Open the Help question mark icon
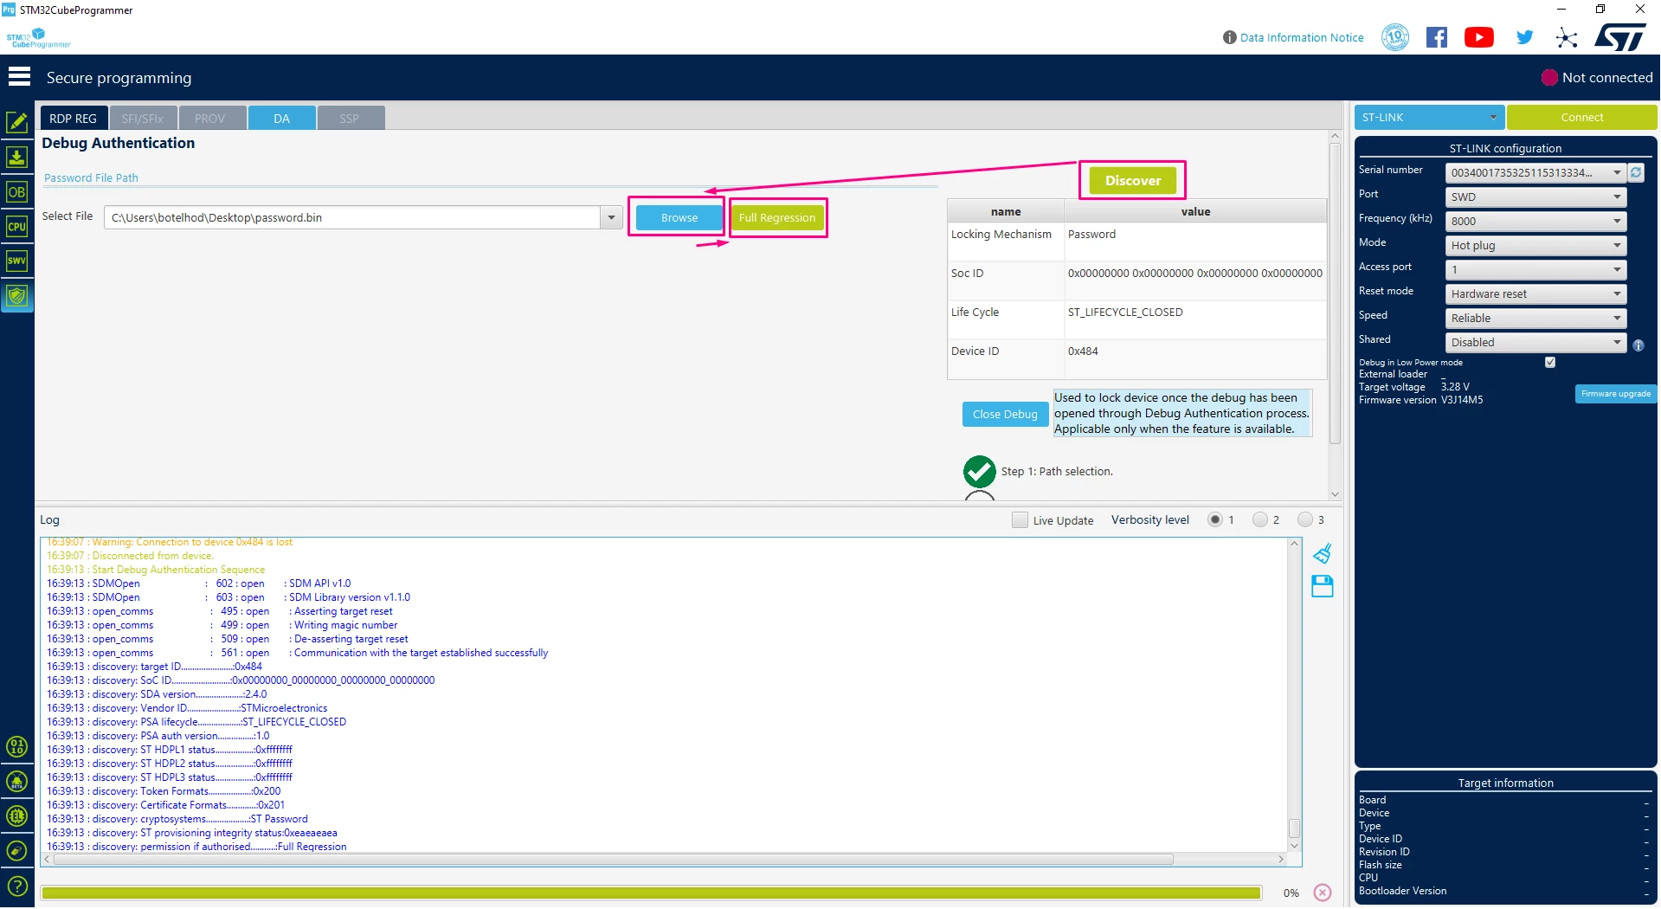 click(16, 886)
